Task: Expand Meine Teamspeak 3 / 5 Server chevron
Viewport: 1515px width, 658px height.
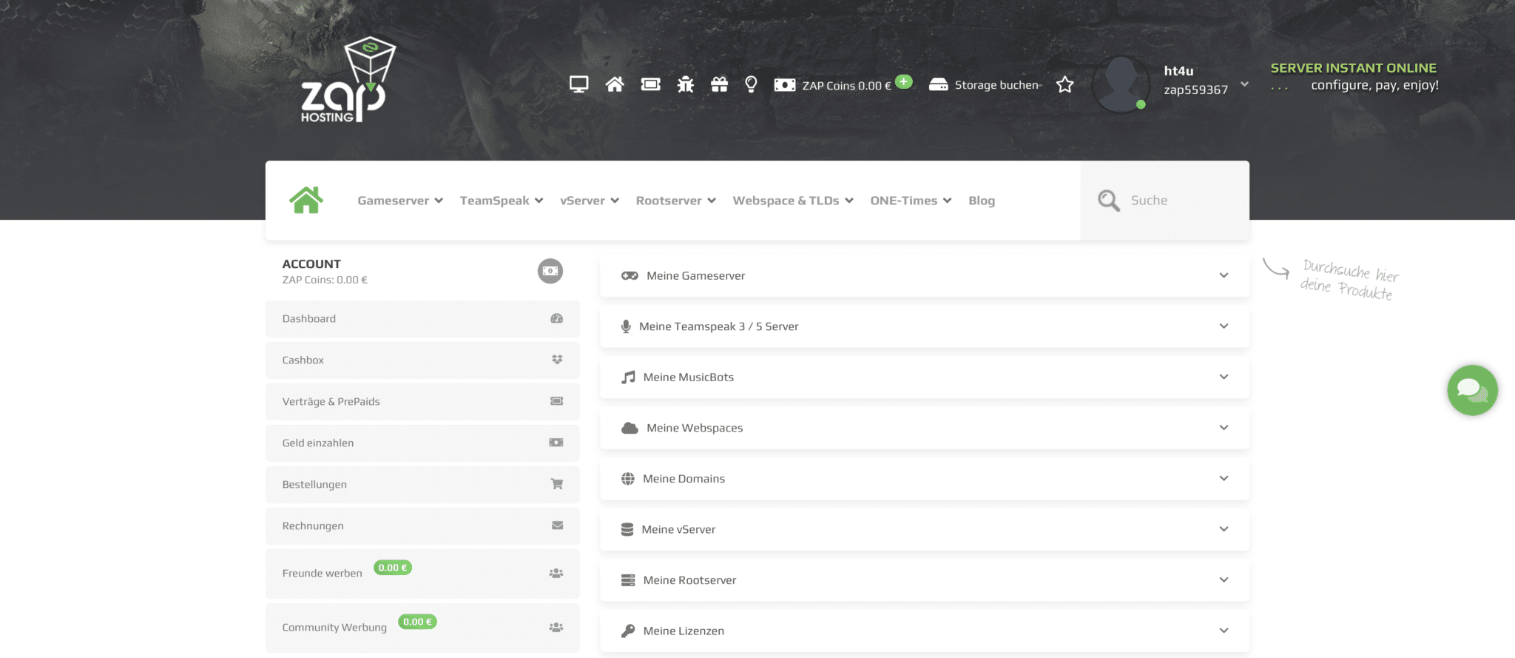Action: [x=1224, y=326]
